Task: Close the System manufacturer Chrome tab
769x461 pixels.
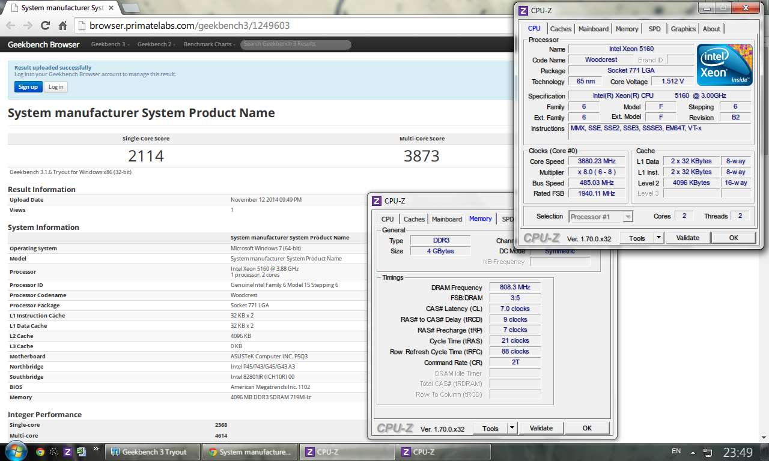Action: [112, 8]
